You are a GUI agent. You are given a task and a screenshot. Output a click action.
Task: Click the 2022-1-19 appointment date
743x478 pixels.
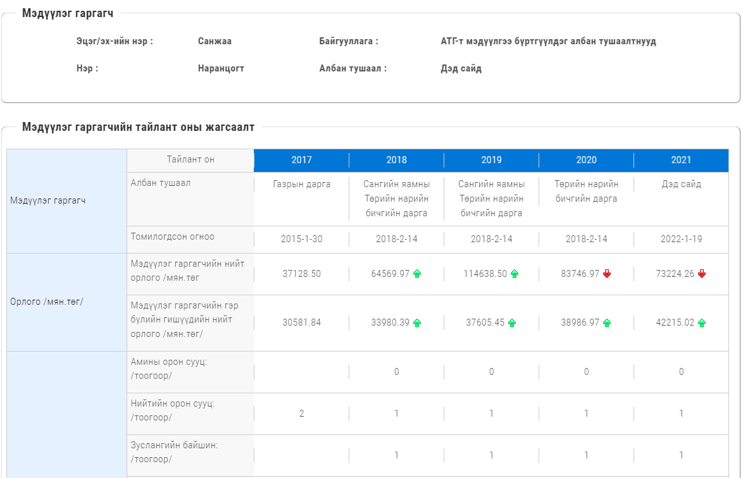coord(681,239)
